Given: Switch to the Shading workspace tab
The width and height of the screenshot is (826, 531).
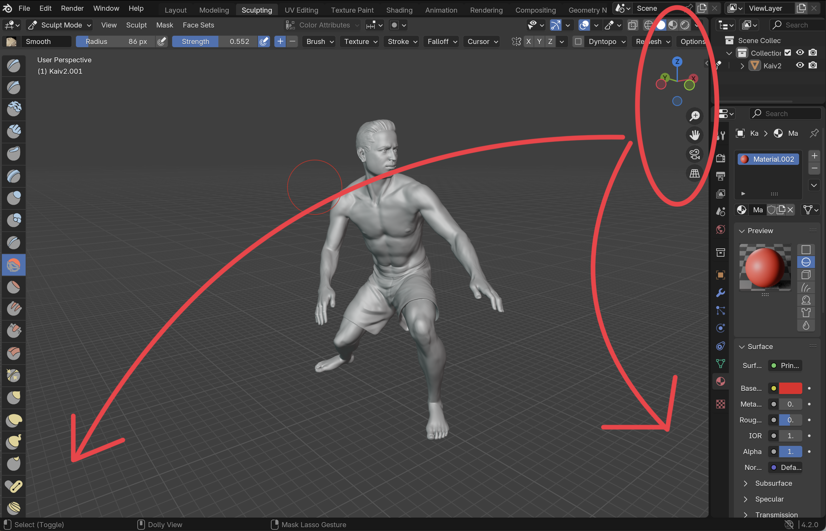Looking at the screenshot, I should [x=399, y=10].
